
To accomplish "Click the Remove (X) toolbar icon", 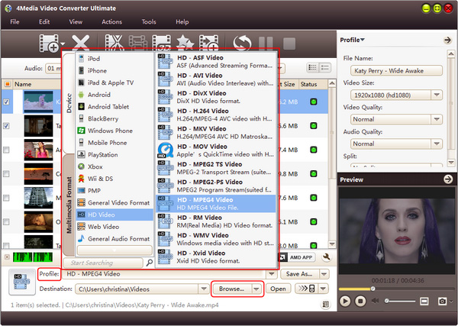I will pos(82,44).
